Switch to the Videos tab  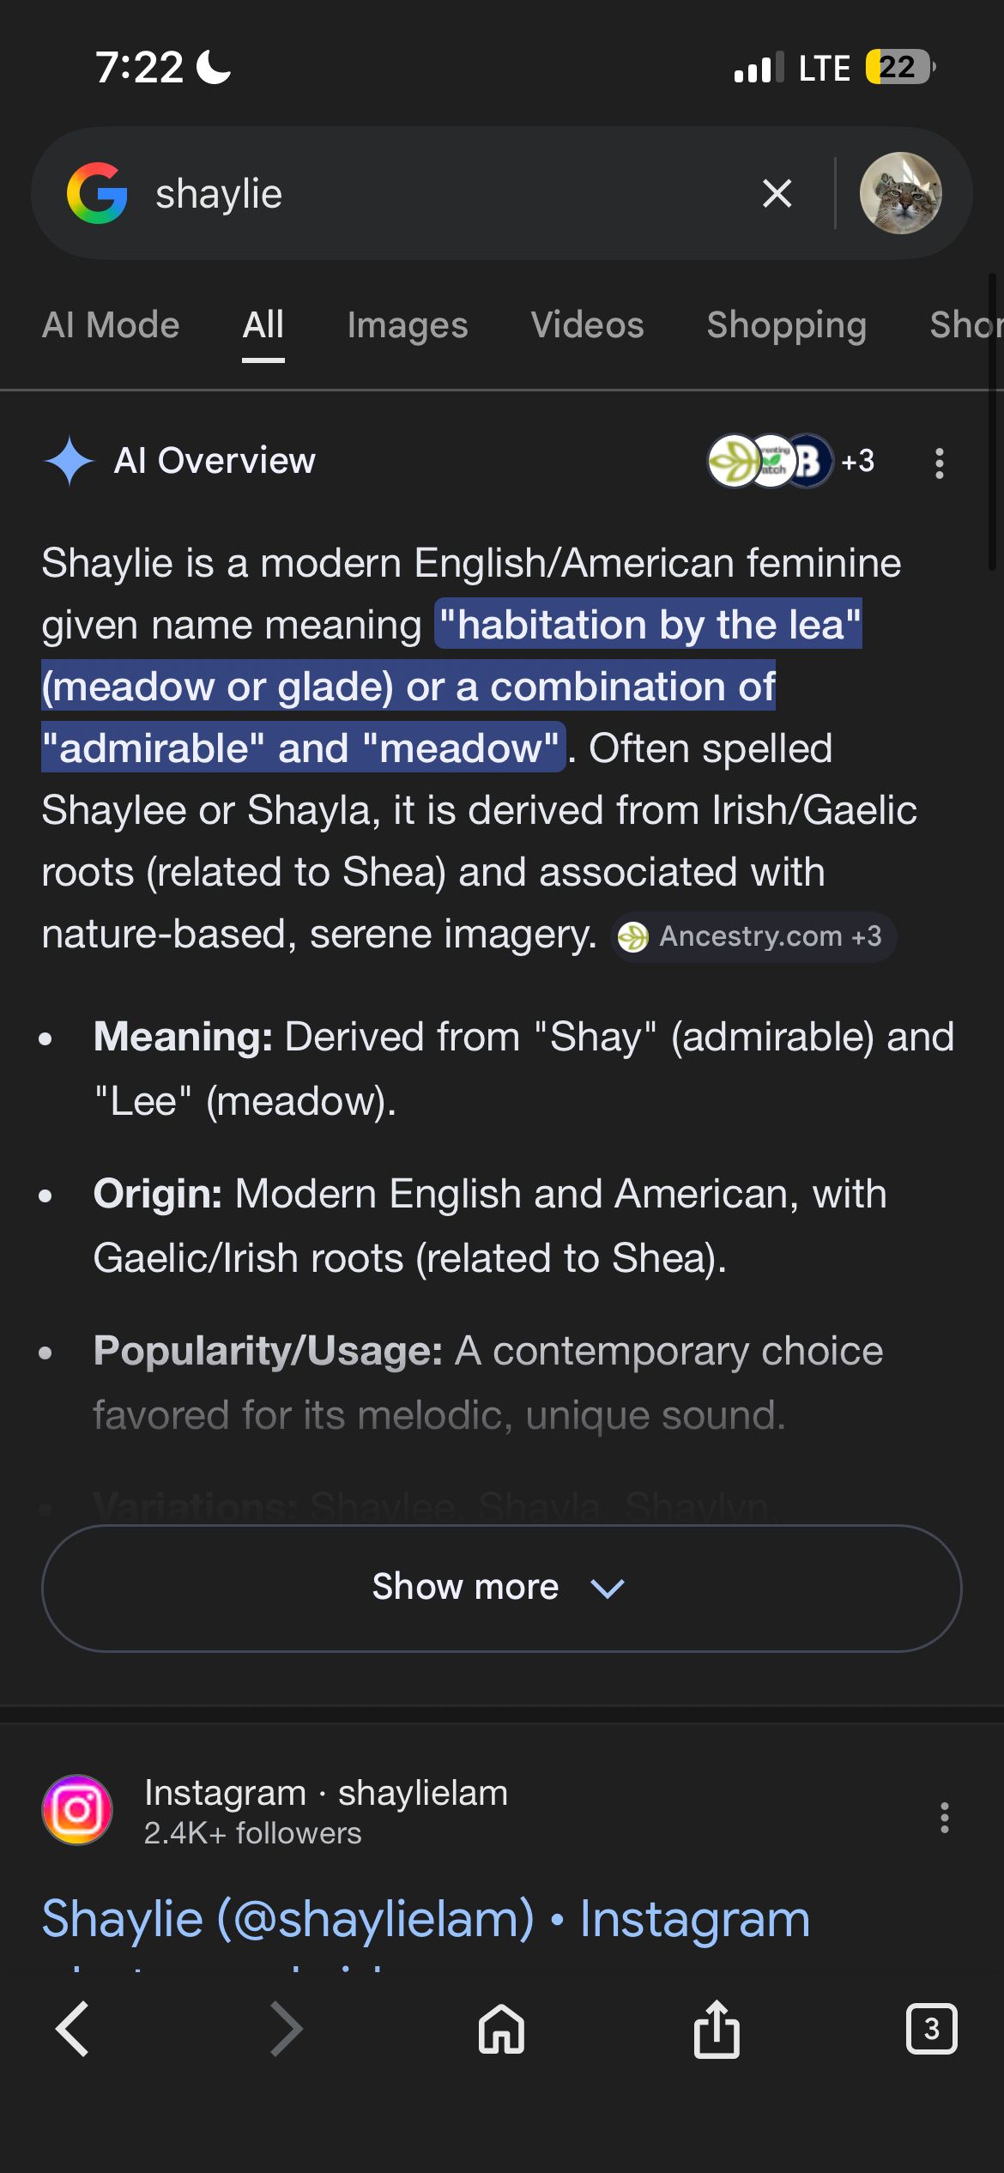(x=587, y=326)
